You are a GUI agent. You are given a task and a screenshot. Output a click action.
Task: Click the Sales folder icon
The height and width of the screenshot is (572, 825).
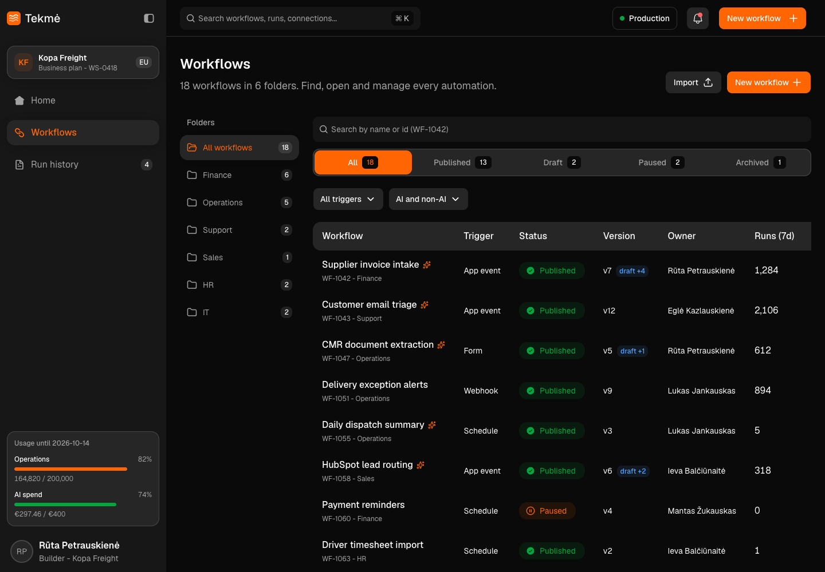(x=192, y=257)
